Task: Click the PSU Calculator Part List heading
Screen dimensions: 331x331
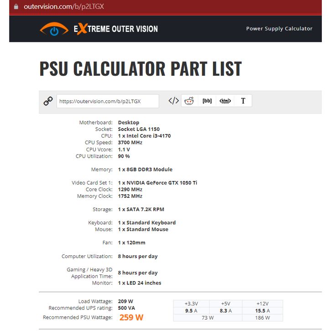Action: click(x=140, y=68)
